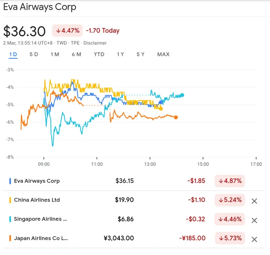270x255 pixels.
Task: Click the 09:00 time axis label
Action: click(x=44, y=164)
